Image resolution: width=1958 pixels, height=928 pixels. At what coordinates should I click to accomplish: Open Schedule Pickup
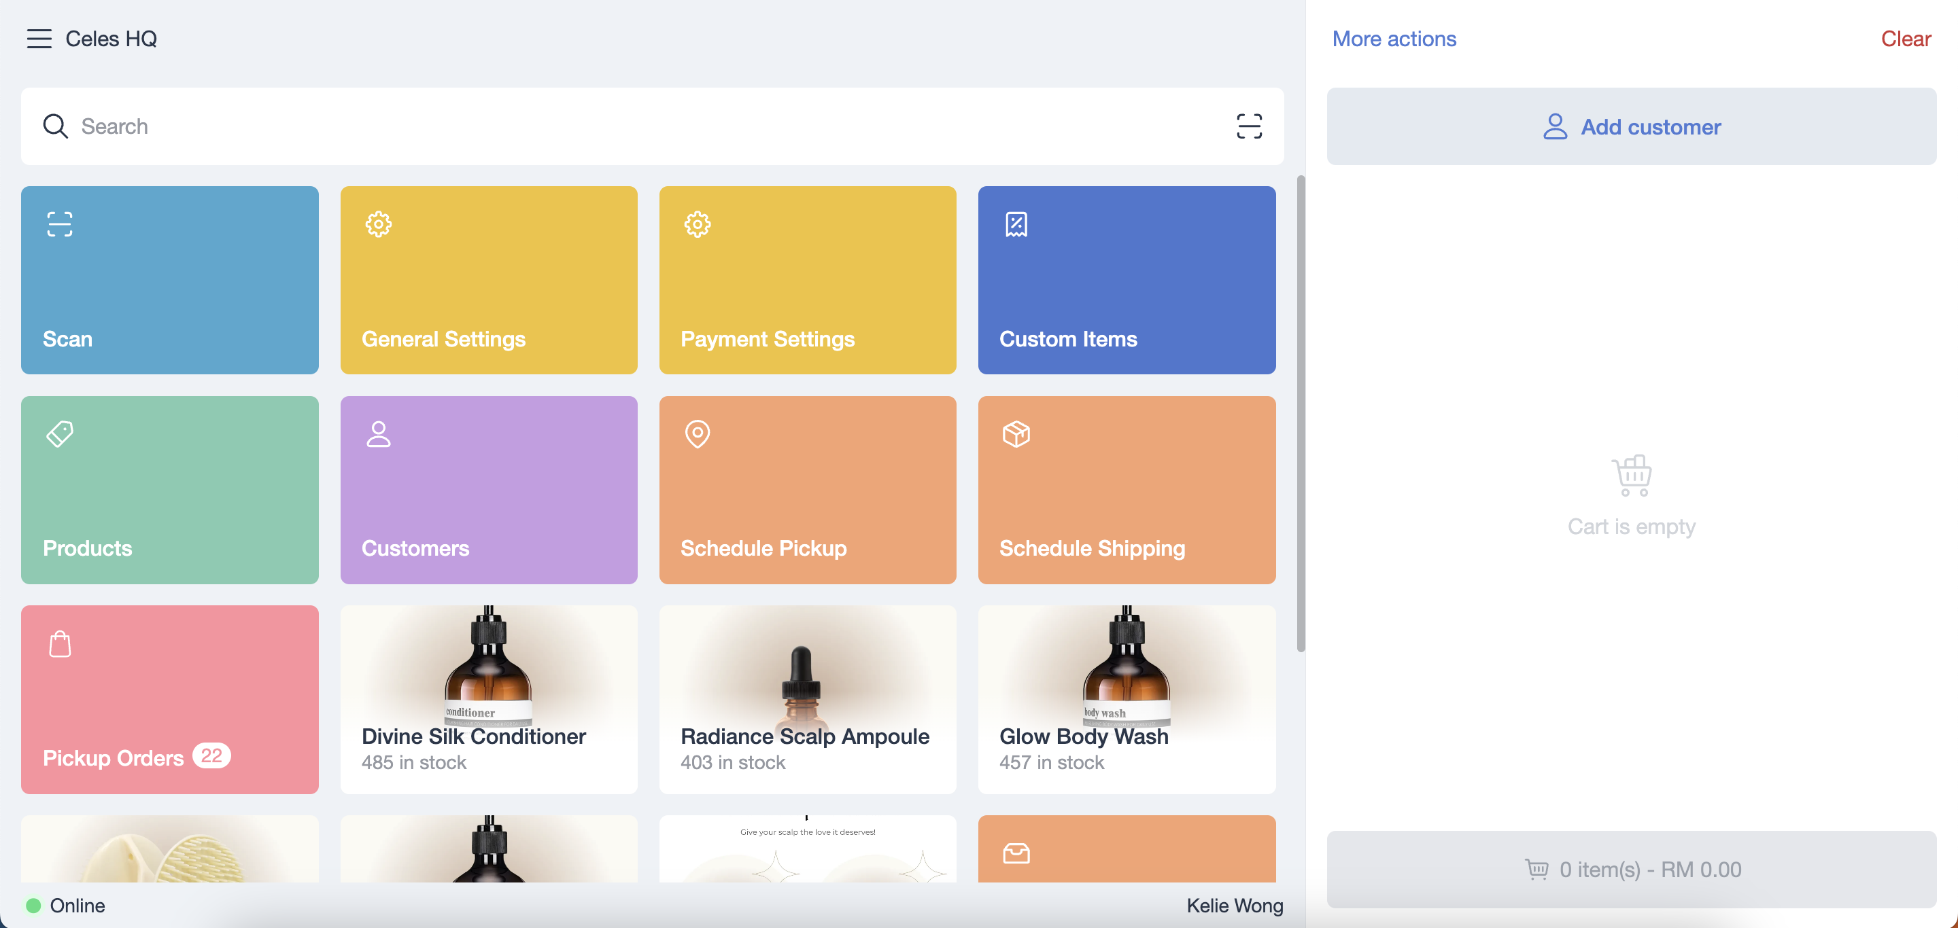point(807,489)
